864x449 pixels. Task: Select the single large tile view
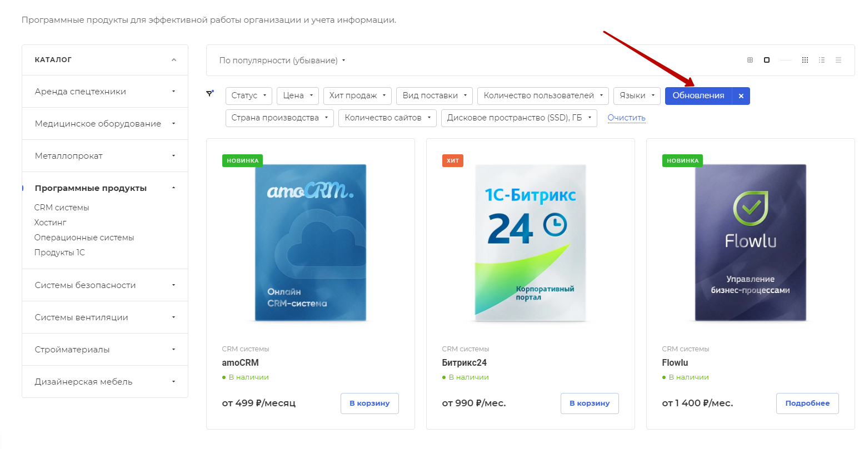767,60
